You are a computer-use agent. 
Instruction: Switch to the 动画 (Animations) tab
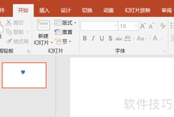108,10
